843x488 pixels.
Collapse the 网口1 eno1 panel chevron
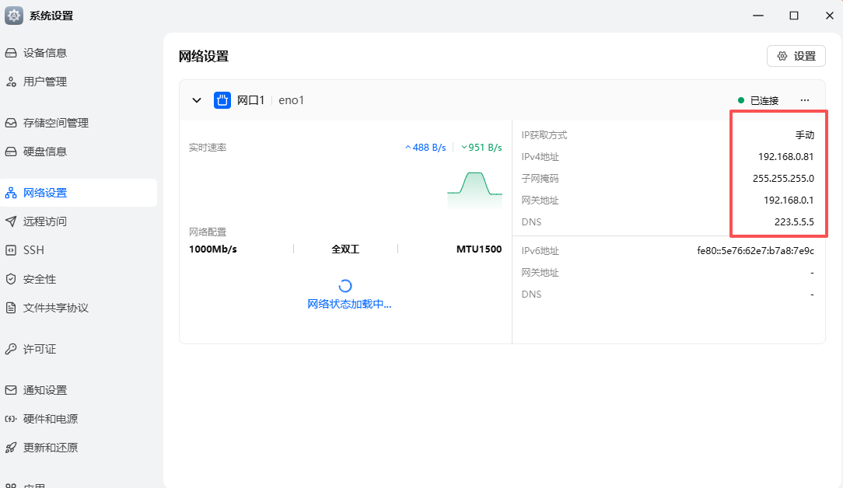[197, 100]
